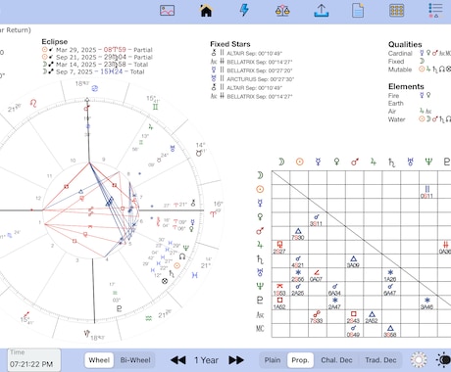The height and width of the screenshot is (372, 451).
Task: Switch to Chal. Dec mode
Action: [x=336, y=360]
